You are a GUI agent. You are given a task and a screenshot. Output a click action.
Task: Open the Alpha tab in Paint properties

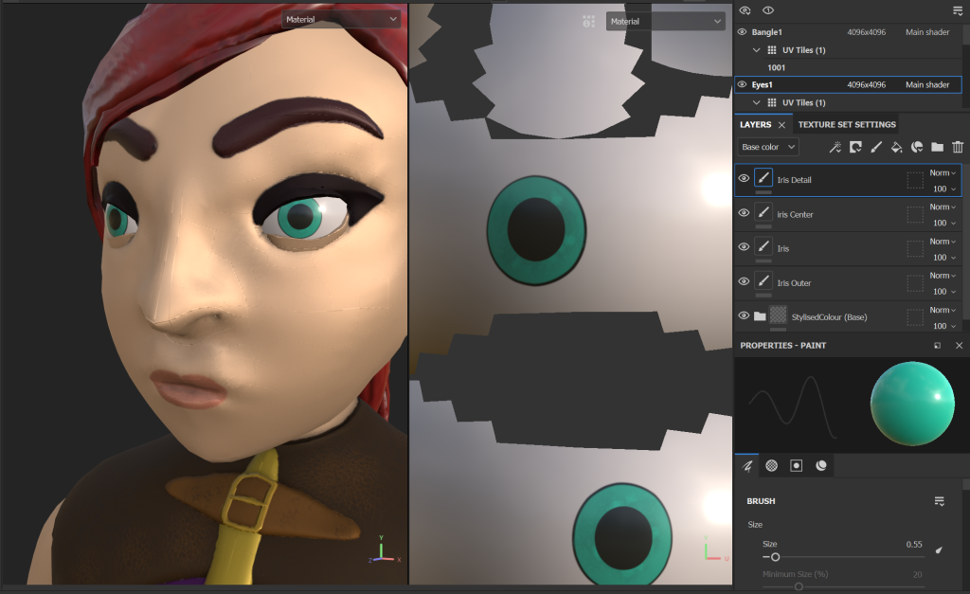coord(771,465)
